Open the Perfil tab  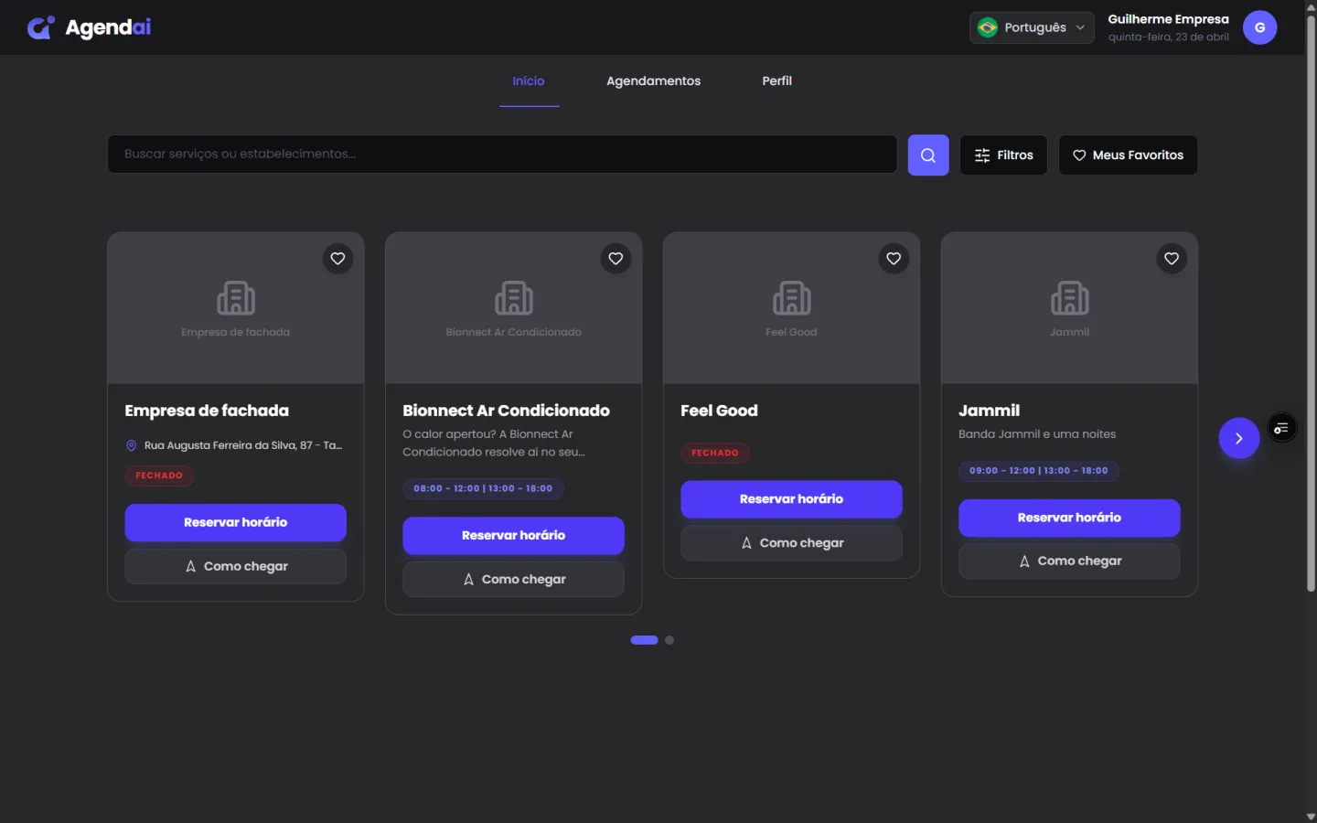(x=777, y=81)
